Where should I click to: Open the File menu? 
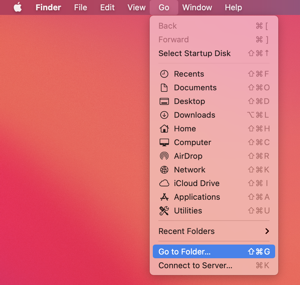[x=80, y=7]
